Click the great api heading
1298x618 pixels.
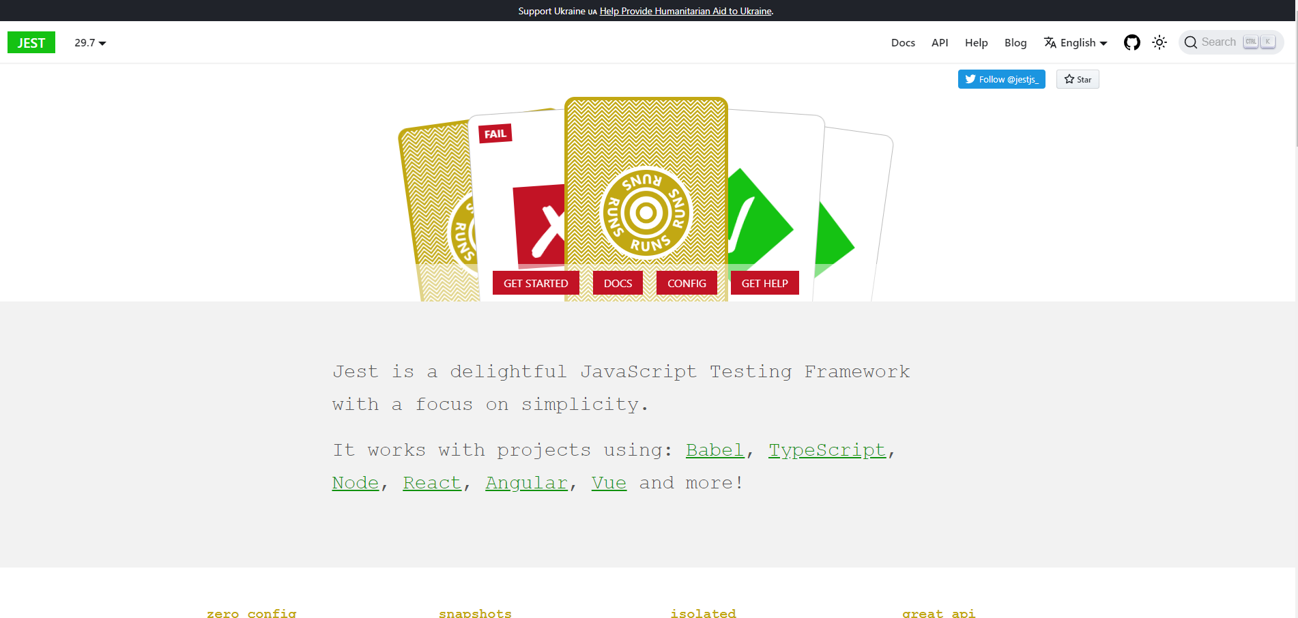point(938,613)
